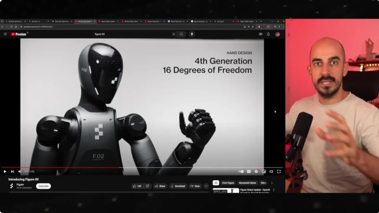The image size is (379, 213).
Task: Save the video to a playlist
Action: (195, 186)
